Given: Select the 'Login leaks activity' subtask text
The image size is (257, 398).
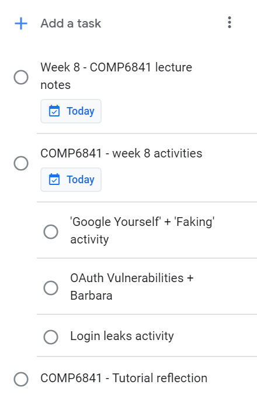Looking at the screenshot, I should point(122,336).
